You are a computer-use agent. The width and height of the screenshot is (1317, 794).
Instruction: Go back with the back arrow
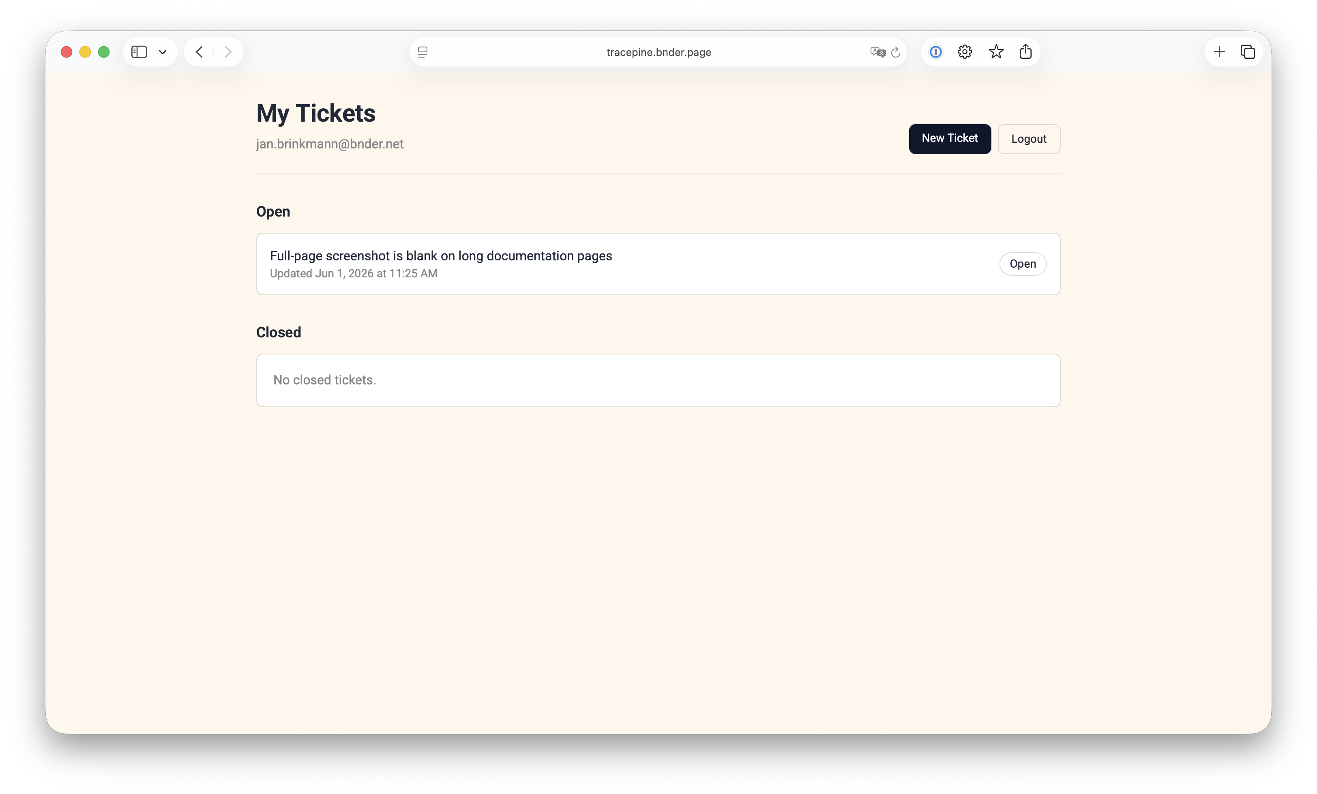click(199, 52)
